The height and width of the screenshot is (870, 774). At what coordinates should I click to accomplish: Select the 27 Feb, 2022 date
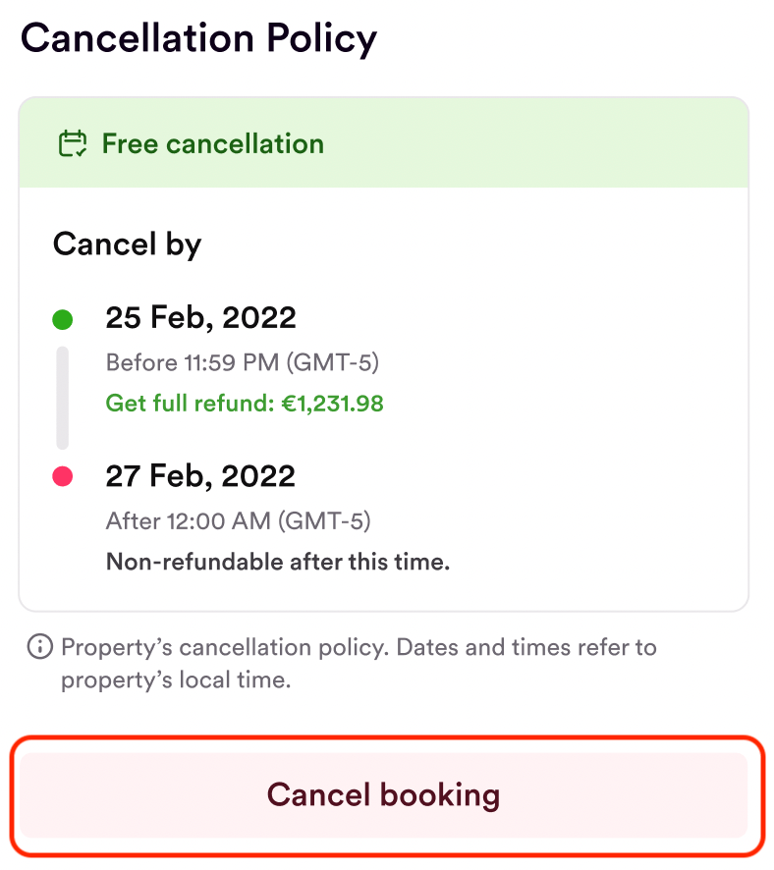(x=200, y=476)
